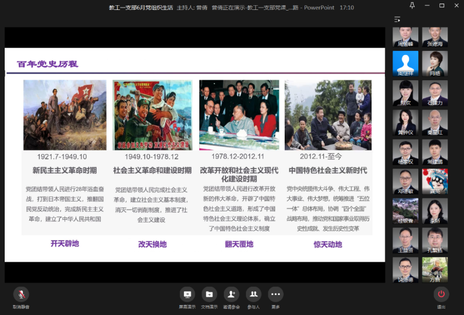Select the opera mask avatar participant
The height and width of the screenshot is (315, 464).
[x=435, y=180]
